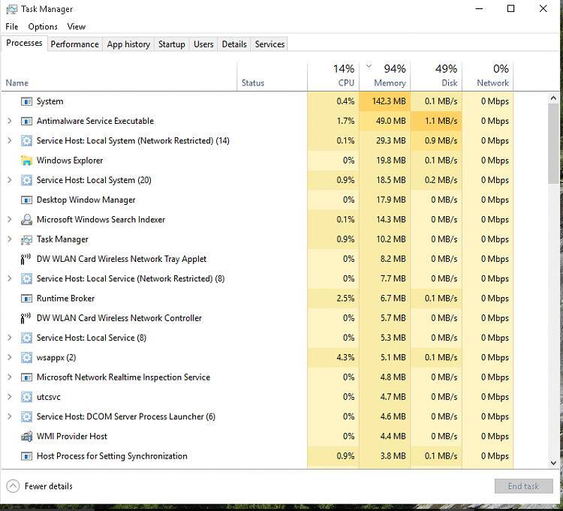This screenshot has height=511, width=563.
Task: Expand the Microsoft Windows Search Indexer row
Action: pos(10,220)
